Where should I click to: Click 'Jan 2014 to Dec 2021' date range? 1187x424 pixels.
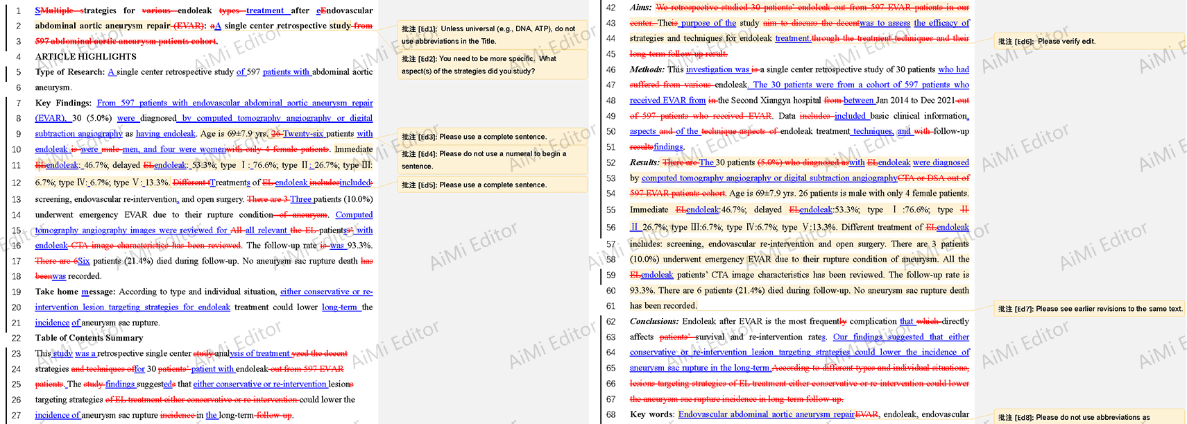pos(916,101)
